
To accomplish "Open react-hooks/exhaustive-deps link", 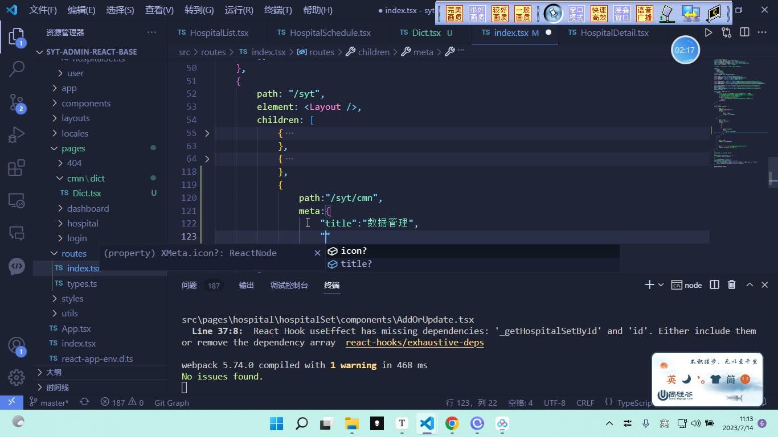I will pos(415,343).
